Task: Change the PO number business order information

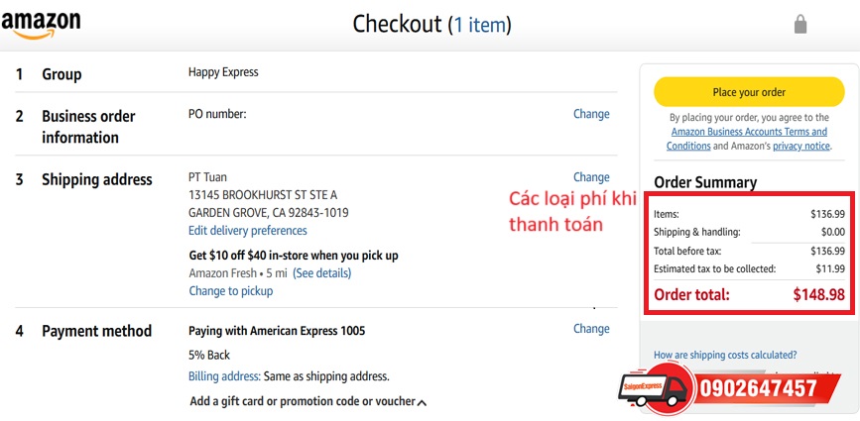Action: click(x=591, y=114)
